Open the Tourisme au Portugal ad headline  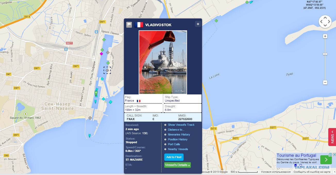[296, 155]
